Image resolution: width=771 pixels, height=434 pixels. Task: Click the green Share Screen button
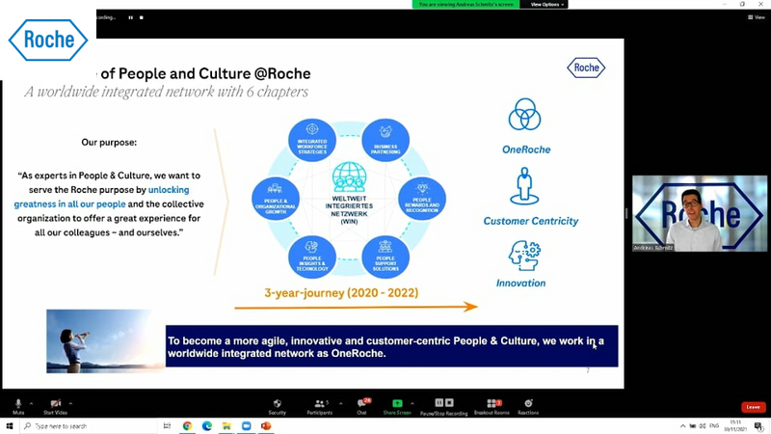pos(397,406)
